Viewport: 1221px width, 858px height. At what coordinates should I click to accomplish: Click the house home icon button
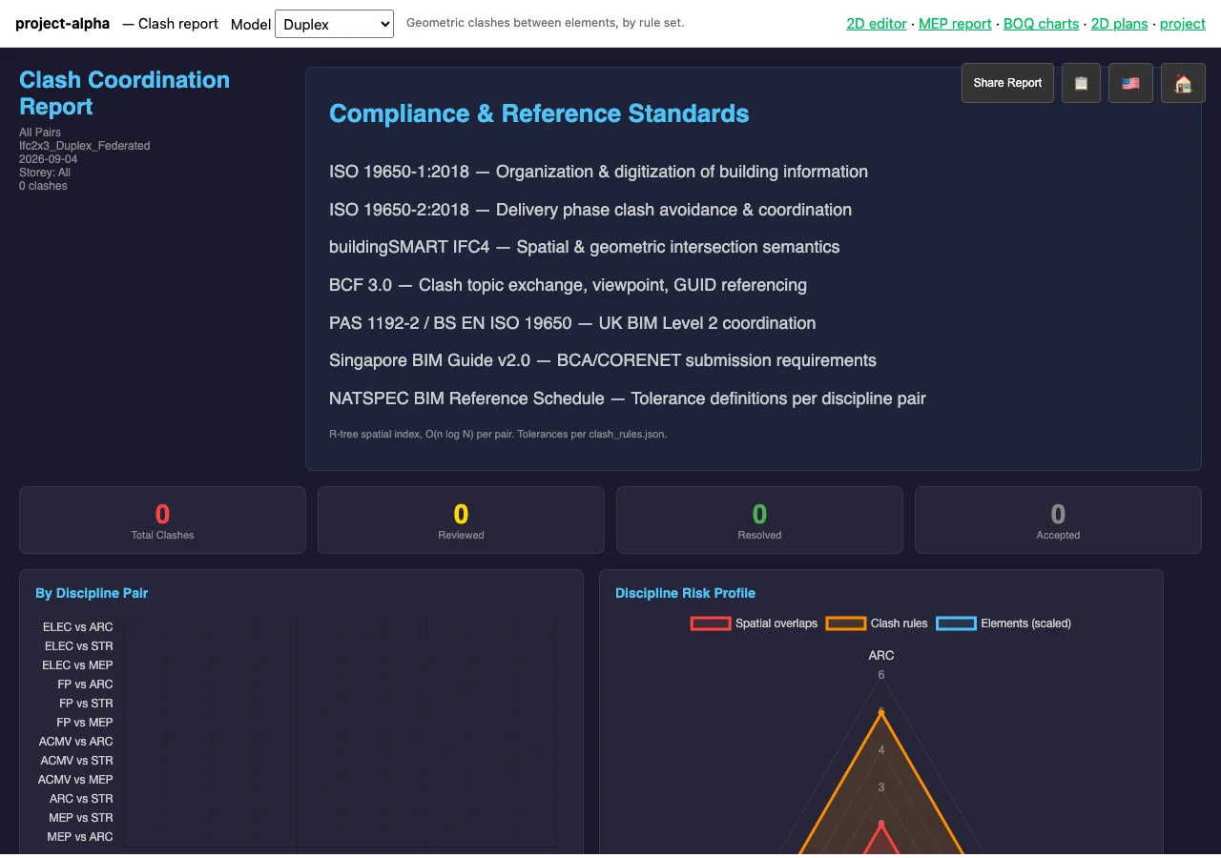click(x=1183, y=83)
